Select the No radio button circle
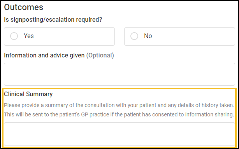Screen dimensions: 239x149 (134, 36)
